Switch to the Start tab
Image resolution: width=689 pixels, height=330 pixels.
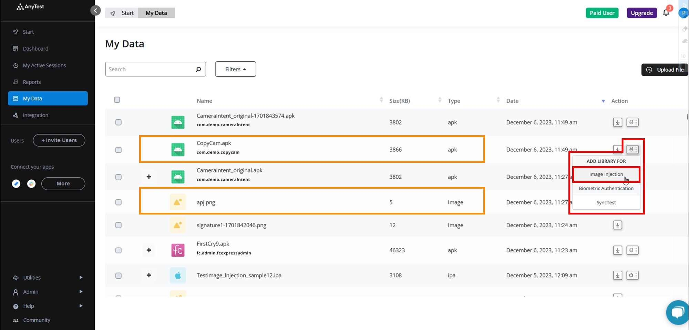click(x=122, y=13)
